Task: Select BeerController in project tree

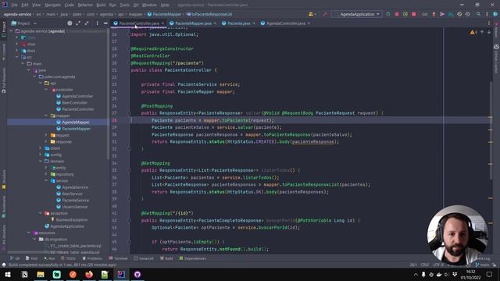Action: [75, 102]
